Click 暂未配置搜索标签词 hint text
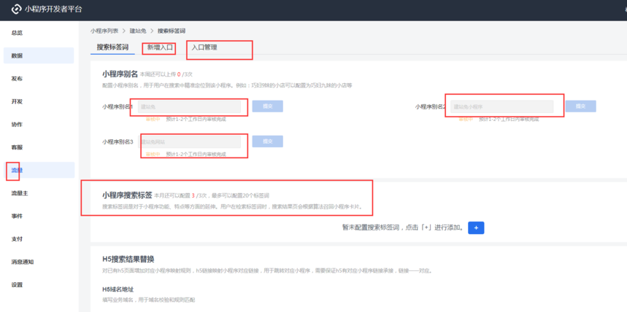The width and height of the screenshot is (627, 312). 403,227
